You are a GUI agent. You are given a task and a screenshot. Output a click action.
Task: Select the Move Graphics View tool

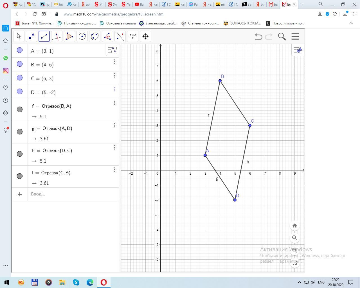145,36
